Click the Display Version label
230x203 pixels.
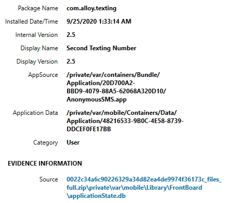(x=37, y=62)
